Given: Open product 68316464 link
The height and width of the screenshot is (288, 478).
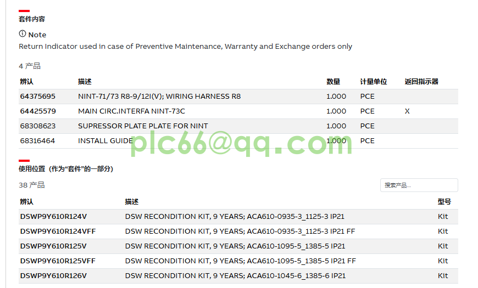Looking at the screenshot, I should (x=37, y=141).
